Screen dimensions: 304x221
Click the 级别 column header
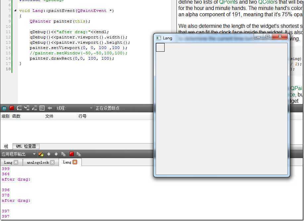(x=5, y=116)
